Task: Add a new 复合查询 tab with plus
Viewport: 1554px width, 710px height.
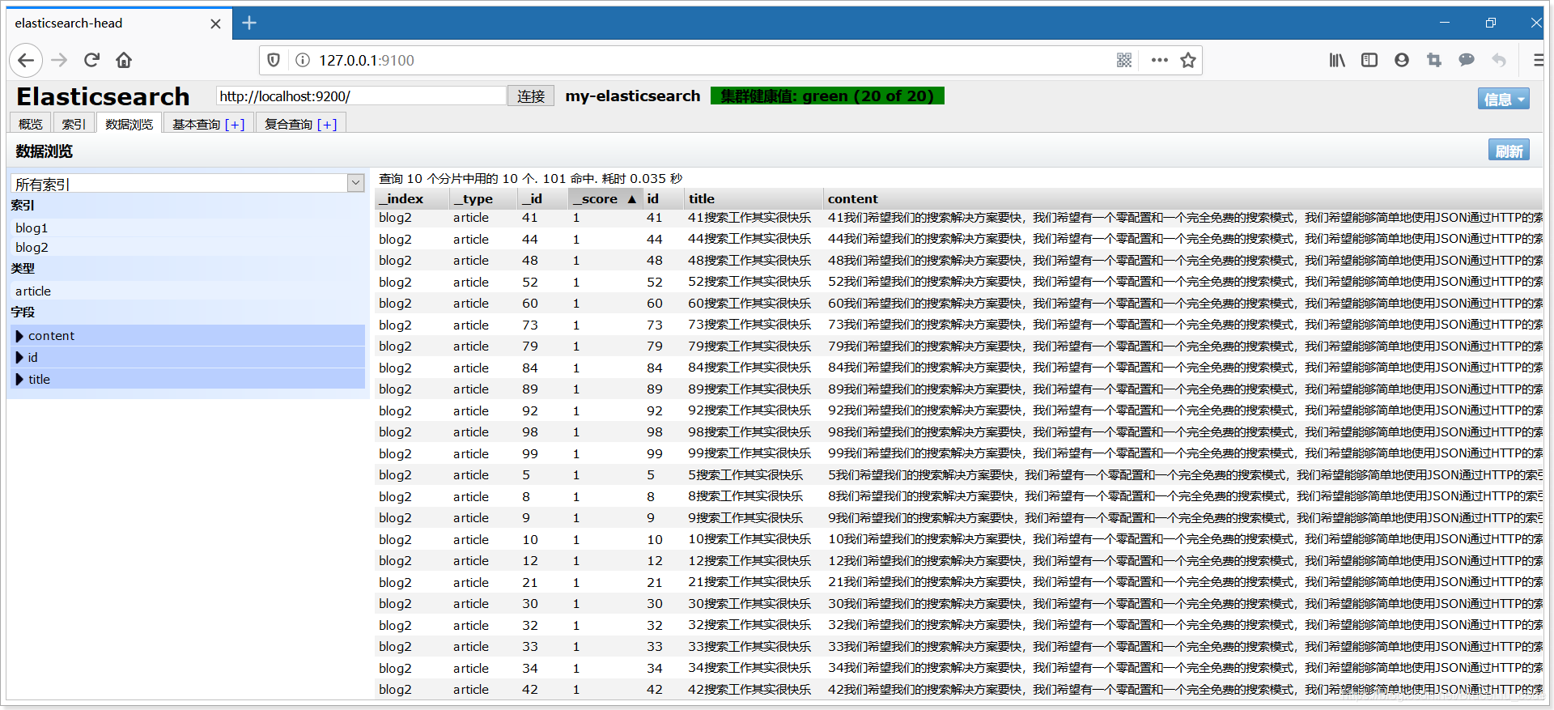Action: [x=327, y=124]
